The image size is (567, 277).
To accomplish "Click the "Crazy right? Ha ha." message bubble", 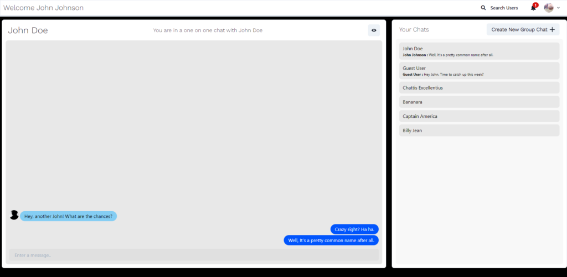I will [x=354, y=229].
